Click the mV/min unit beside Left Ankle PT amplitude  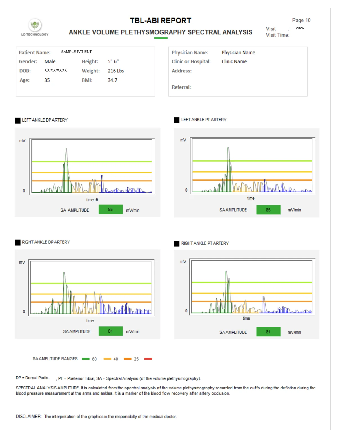coord(294,210)
